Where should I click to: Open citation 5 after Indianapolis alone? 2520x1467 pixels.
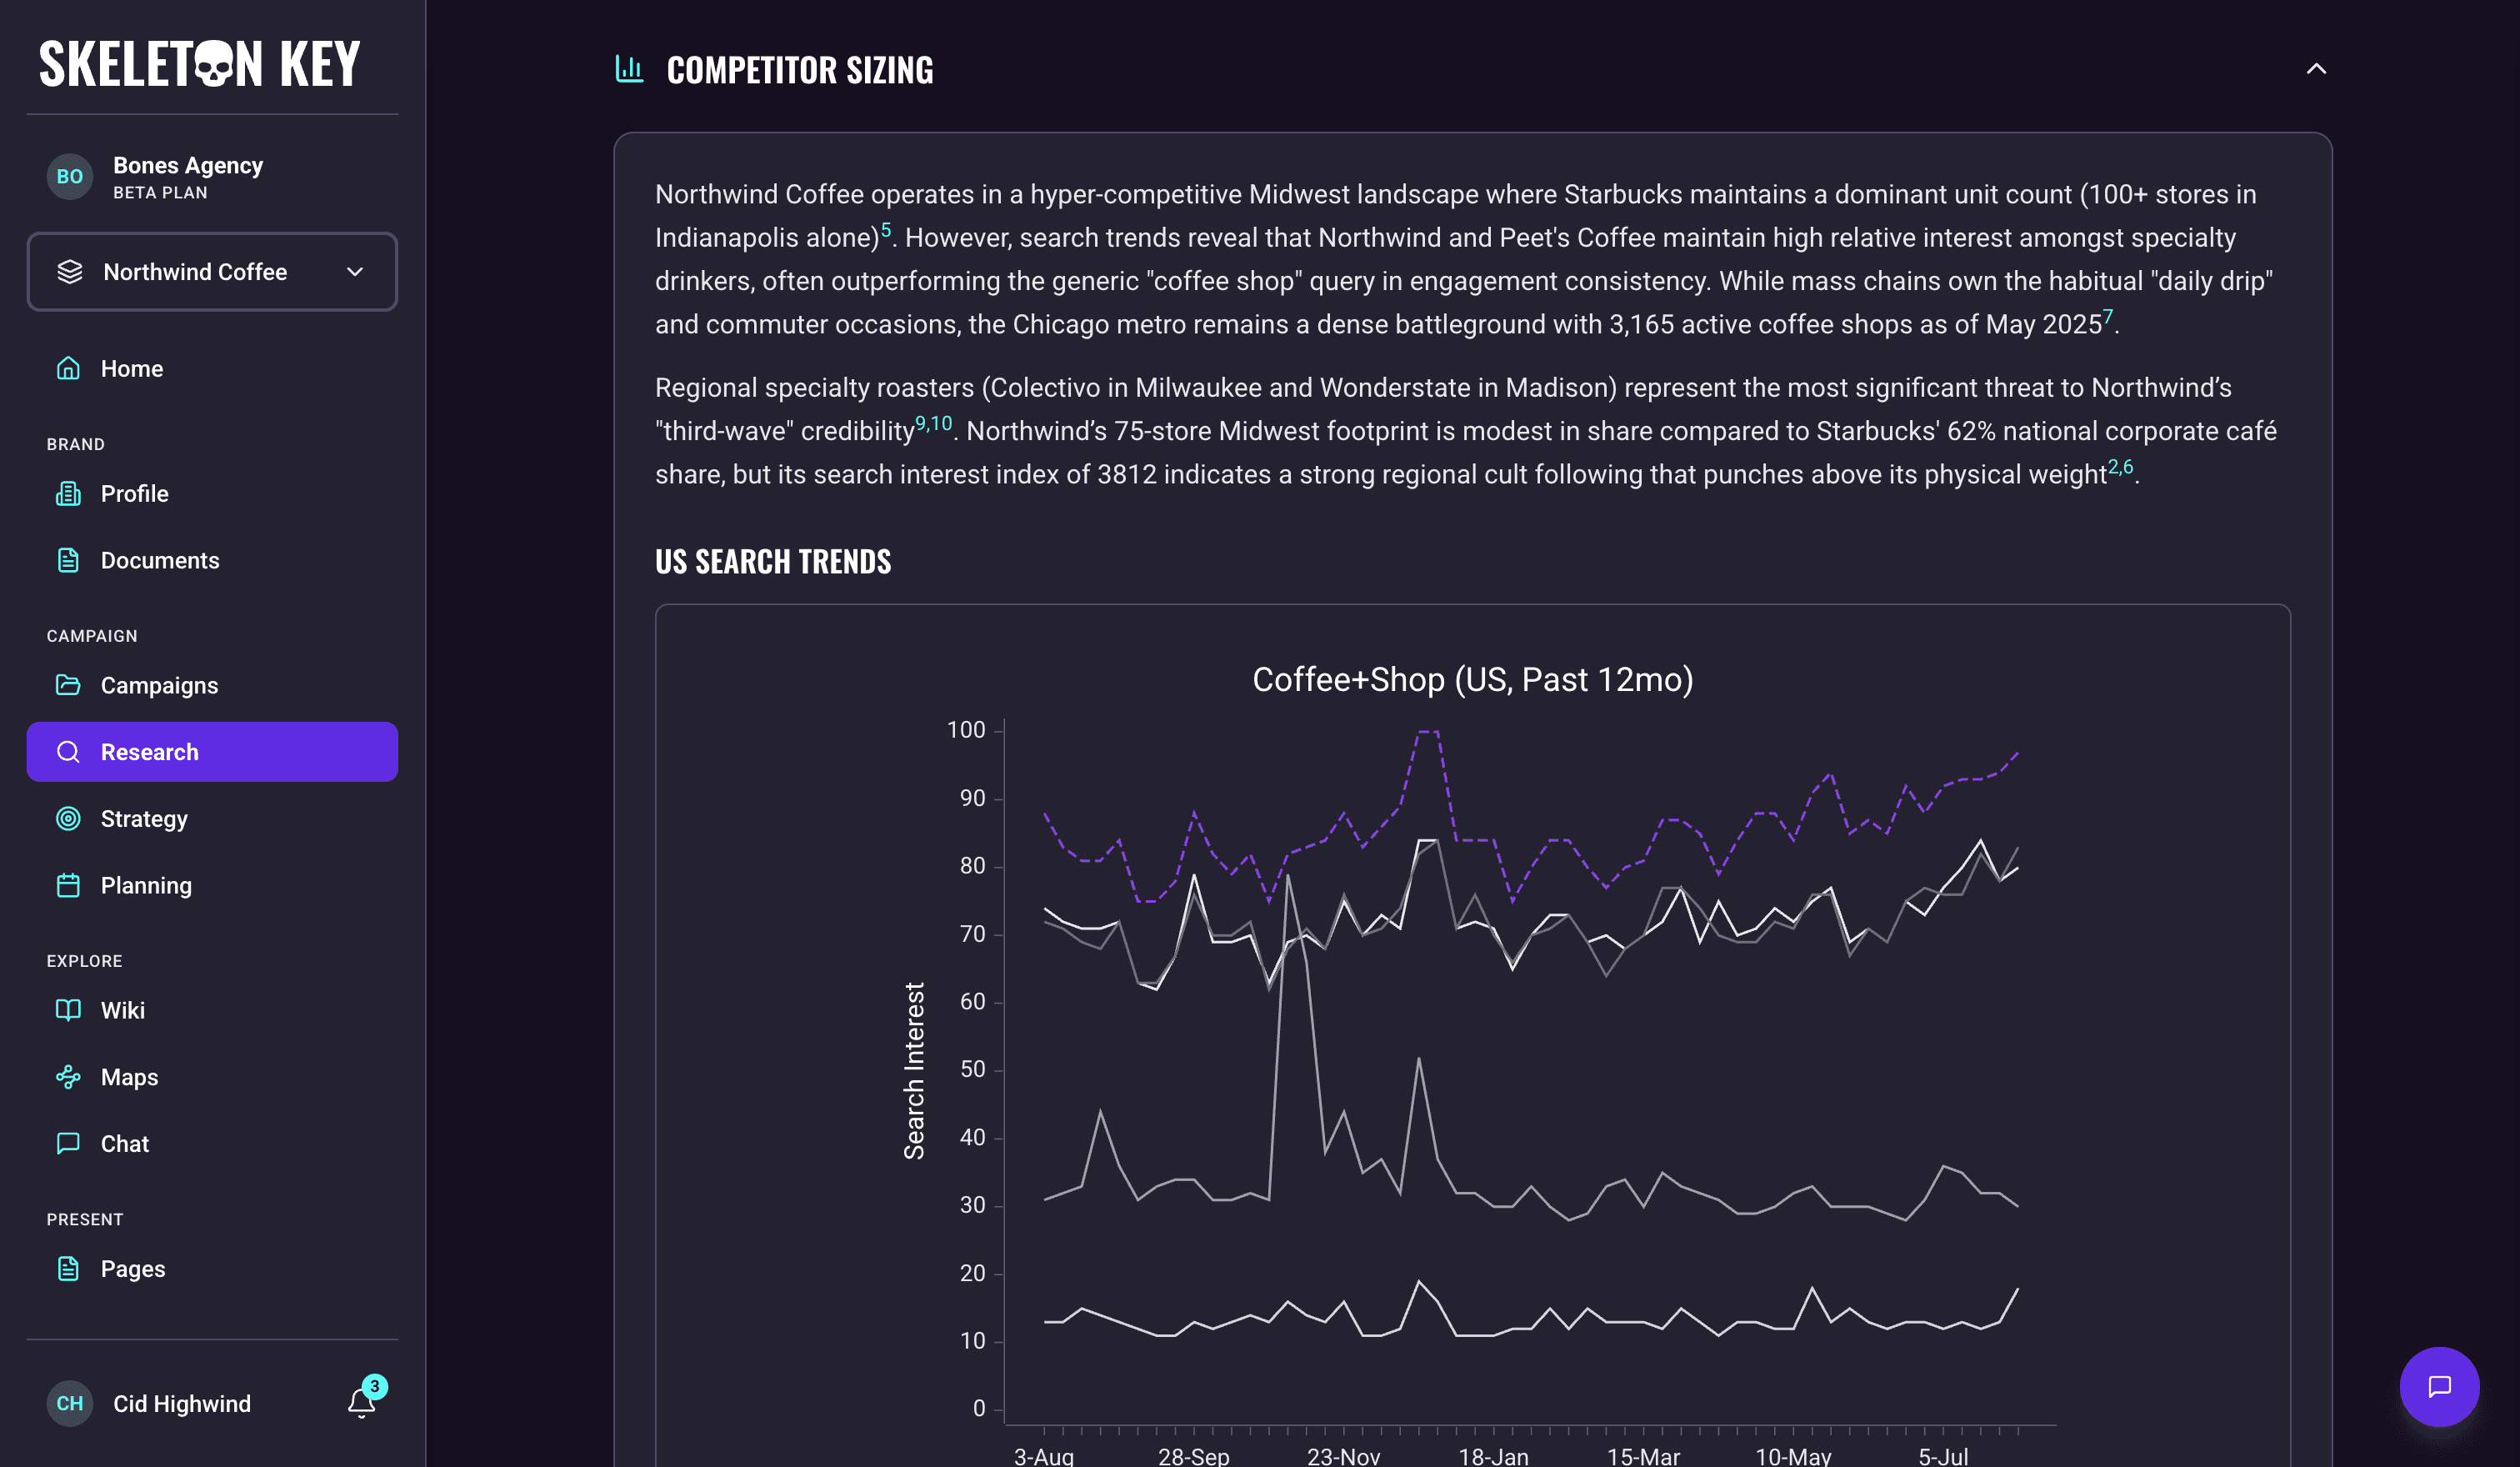pyautogui.click(x=886, y=231)
